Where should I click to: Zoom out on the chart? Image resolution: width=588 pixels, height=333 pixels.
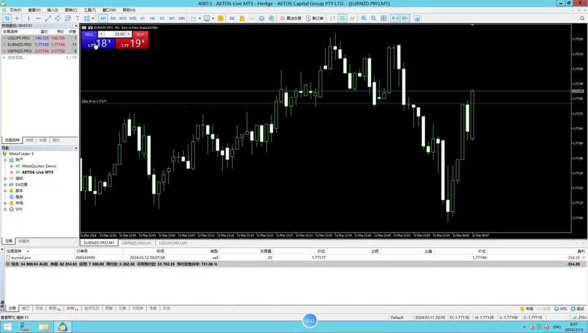(x=374, y=18)
